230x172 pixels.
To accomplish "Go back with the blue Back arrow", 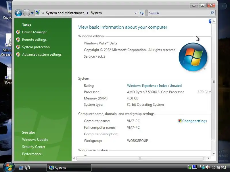I will (18, 13).
